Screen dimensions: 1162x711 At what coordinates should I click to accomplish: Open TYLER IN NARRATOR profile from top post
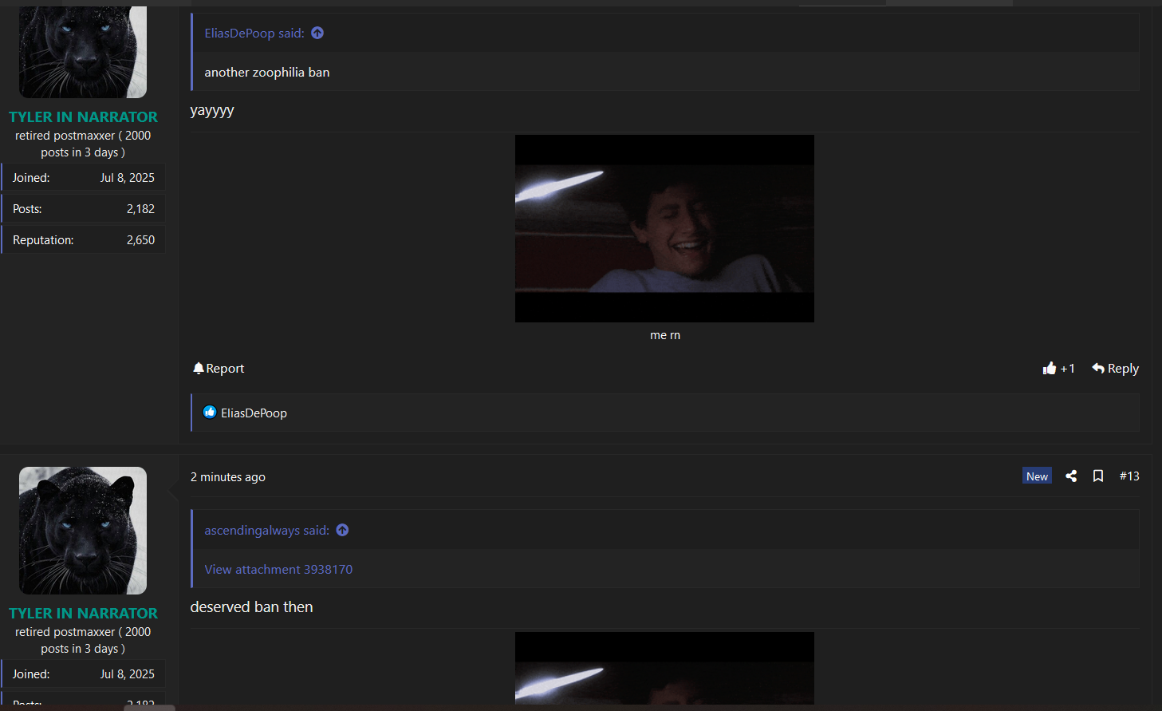[x=83, y=117]
